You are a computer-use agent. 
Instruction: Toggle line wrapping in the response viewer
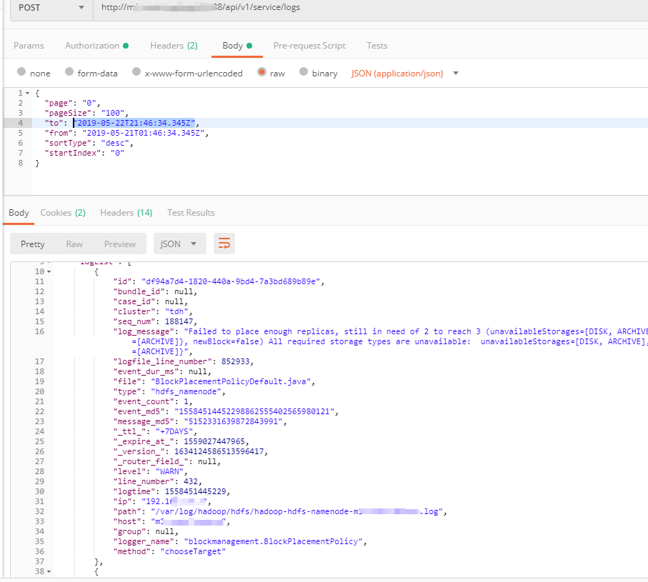pyautogui.click(x=224, y=243)
